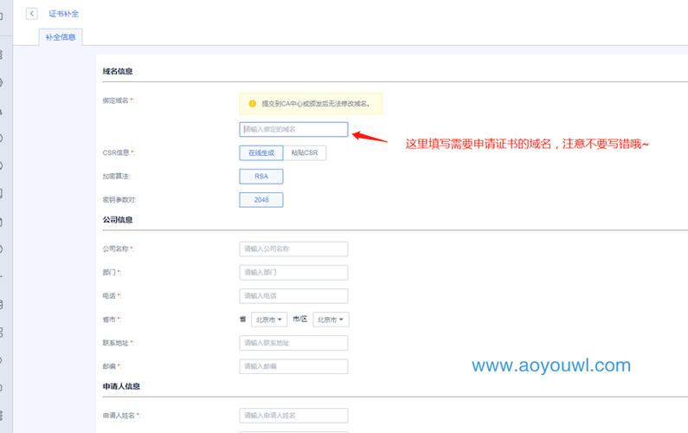Click the 邮编 input field

[293, 366]
